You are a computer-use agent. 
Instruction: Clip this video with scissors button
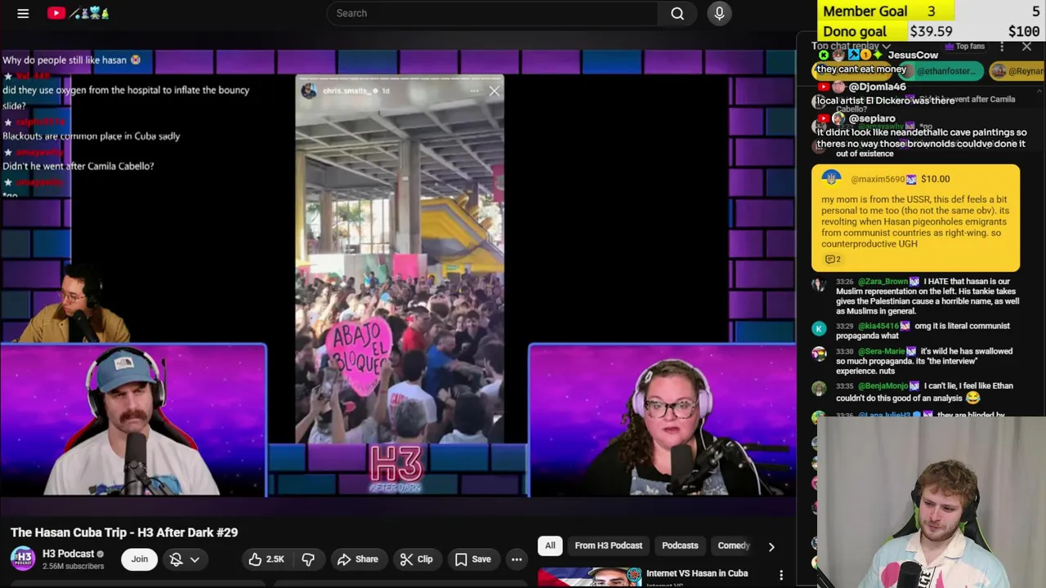(x=417, y=559)
